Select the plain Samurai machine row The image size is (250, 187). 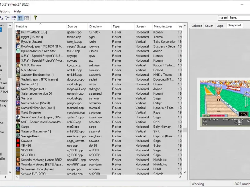99,98
